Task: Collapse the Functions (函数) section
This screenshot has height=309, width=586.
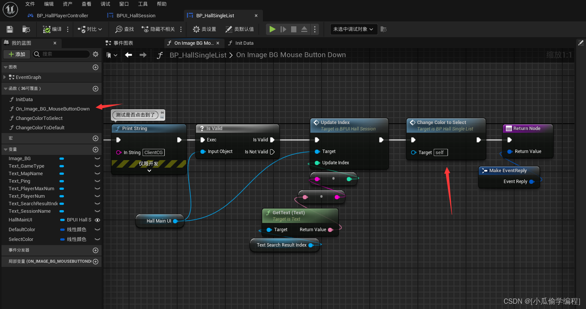Action: coord(6,89)
